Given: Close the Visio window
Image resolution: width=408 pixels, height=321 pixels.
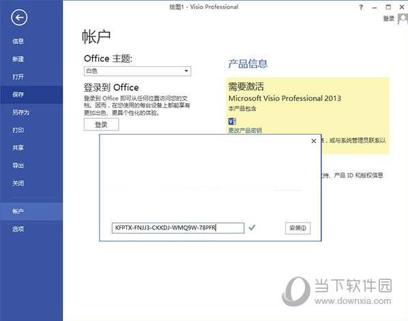Looking at the screenshot, I should pos(402,8).
